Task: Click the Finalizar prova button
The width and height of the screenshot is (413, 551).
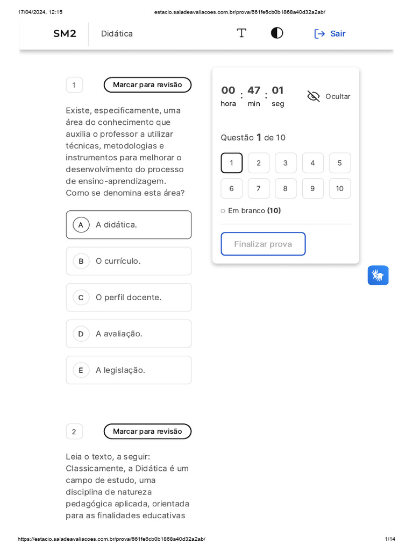Action: [x=263, y=244]
